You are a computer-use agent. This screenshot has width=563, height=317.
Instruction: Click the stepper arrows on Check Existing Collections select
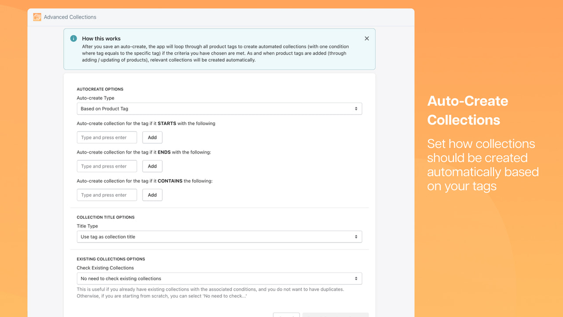(x=356, y=278)
